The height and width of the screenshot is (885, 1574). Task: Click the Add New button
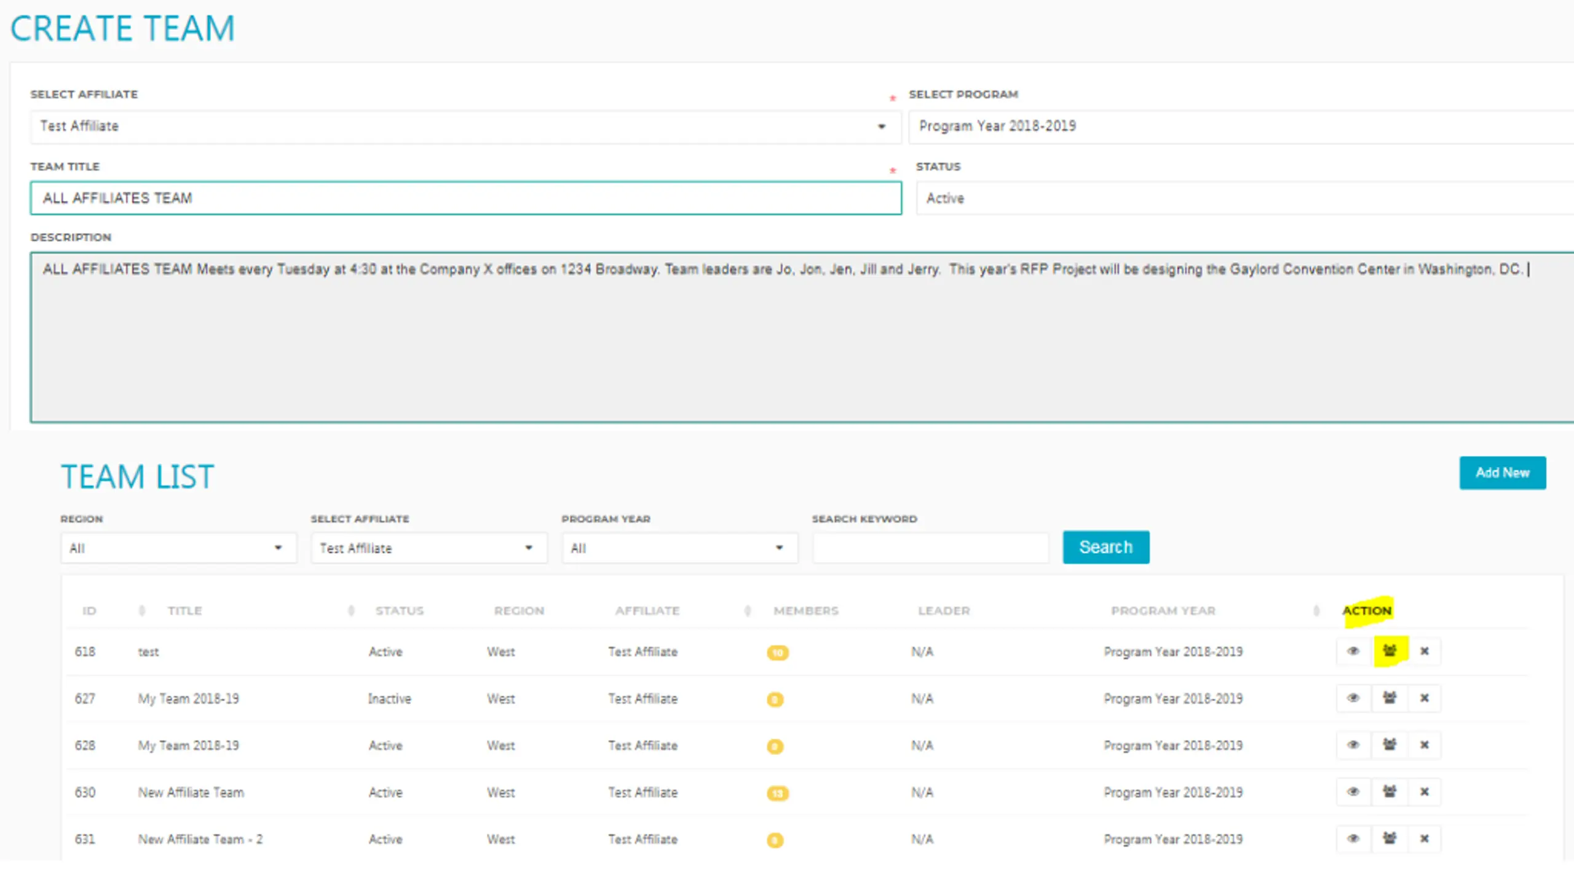[x=1503, y=473]
